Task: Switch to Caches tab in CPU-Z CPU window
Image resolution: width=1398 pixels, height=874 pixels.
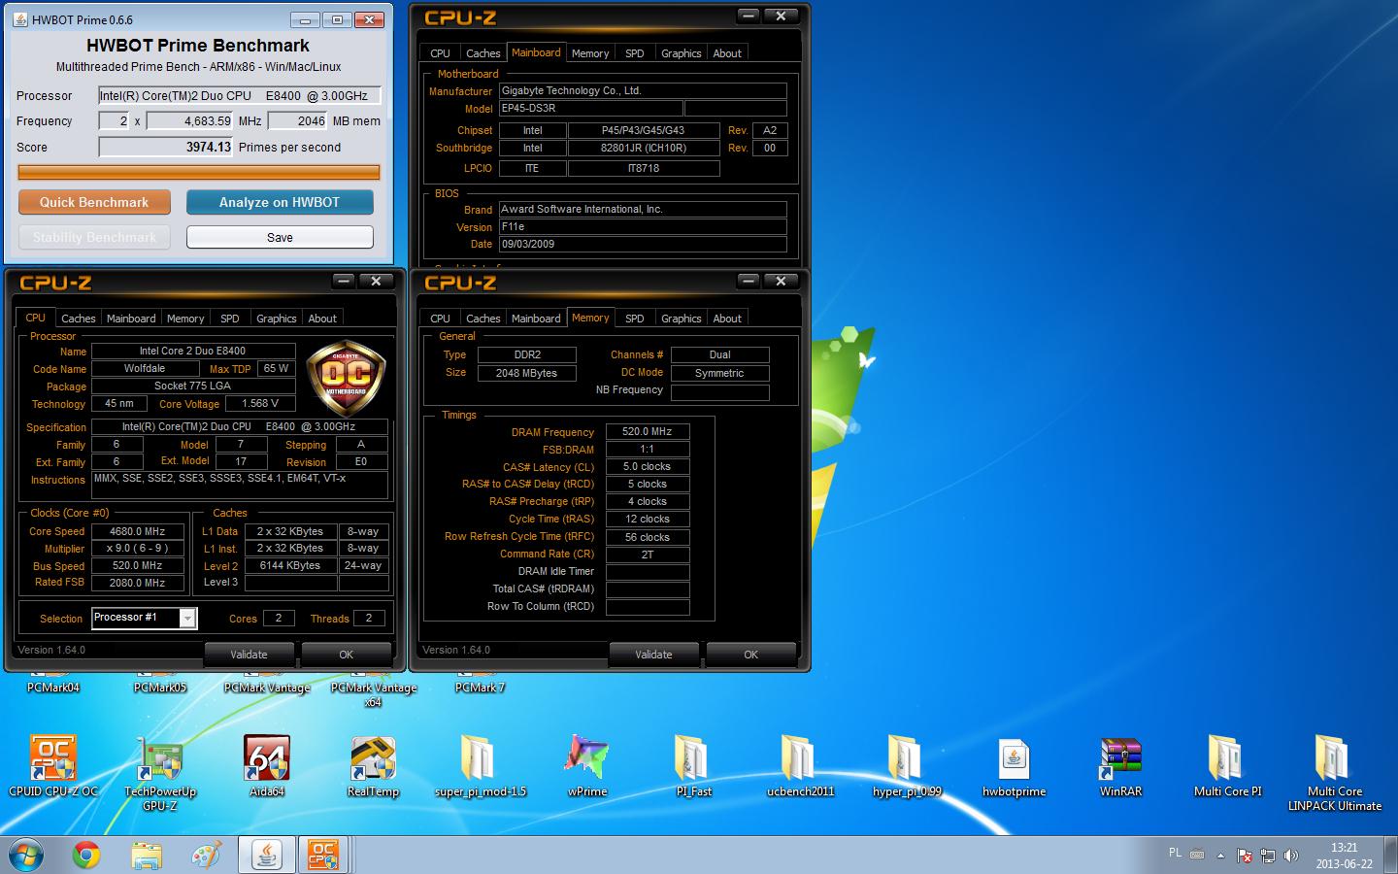Action: [x=79, y=319]
